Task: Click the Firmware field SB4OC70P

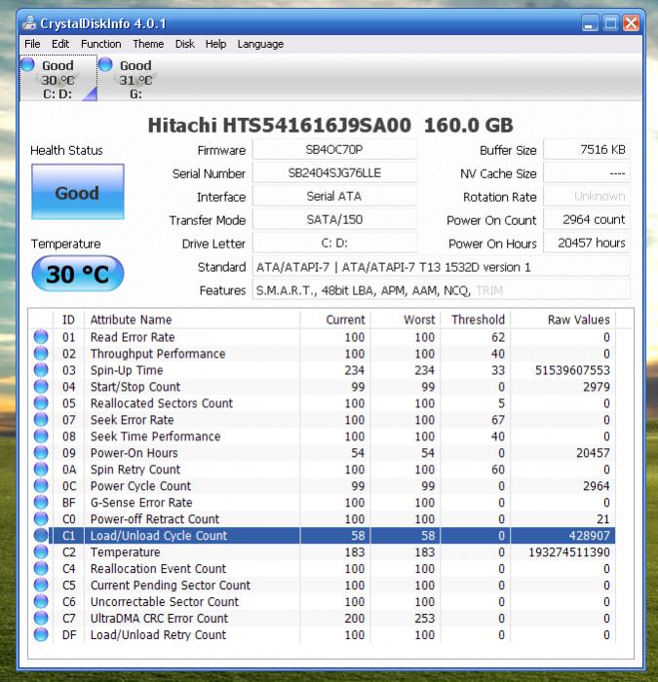Action: (334, 150)
